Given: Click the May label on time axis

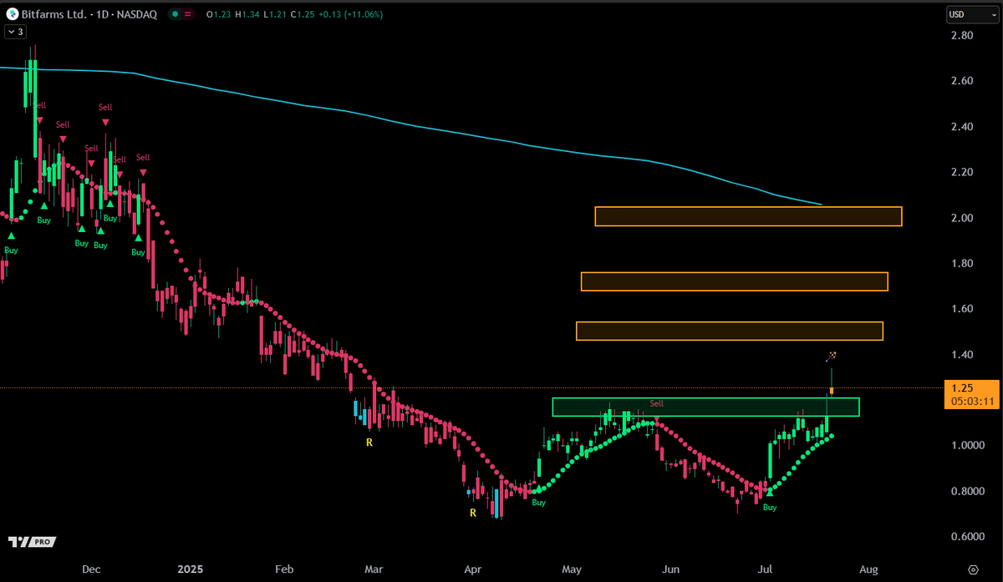Looking at the screenshot, I should [x=571, y=569].
